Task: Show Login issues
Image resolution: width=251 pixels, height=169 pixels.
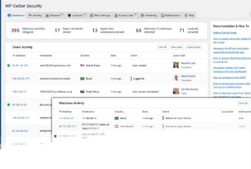Action: (x=194, y=47)
